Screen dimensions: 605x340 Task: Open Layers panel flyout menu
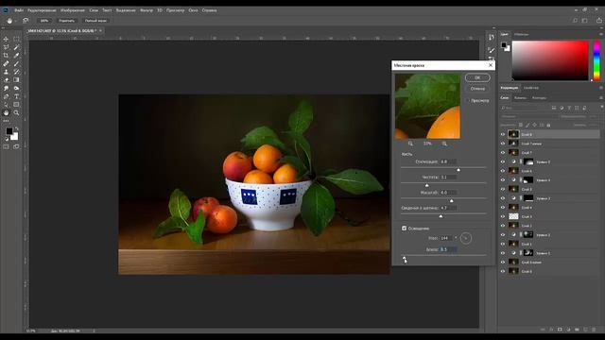click(x=601, y=98)
